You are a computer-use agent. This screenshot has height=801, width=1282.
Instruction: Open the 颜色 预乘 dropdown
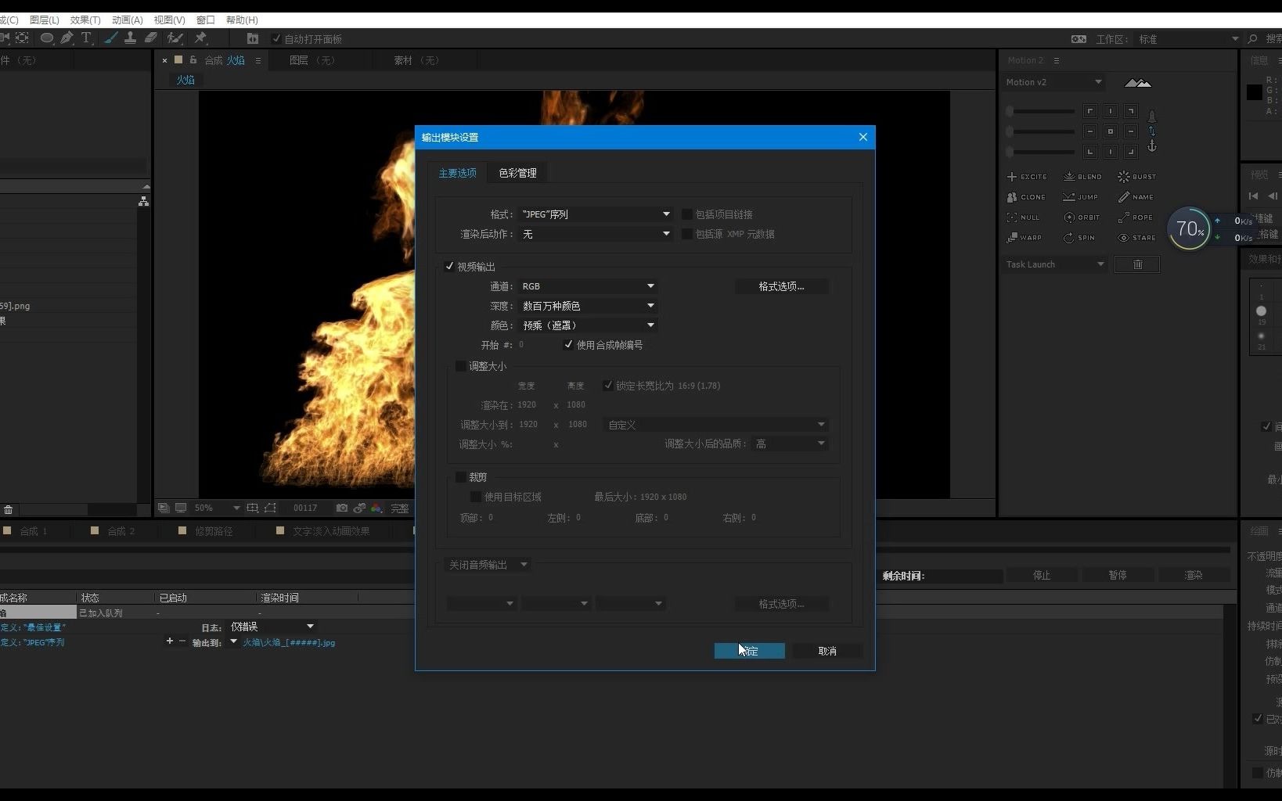[588, 325]
